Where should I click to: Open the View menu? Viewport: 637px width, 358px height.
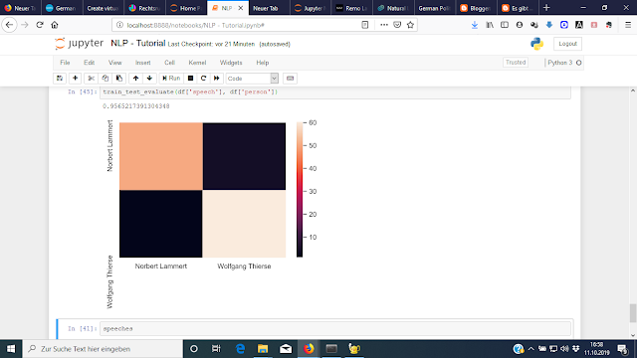click(x=115, y=63)
